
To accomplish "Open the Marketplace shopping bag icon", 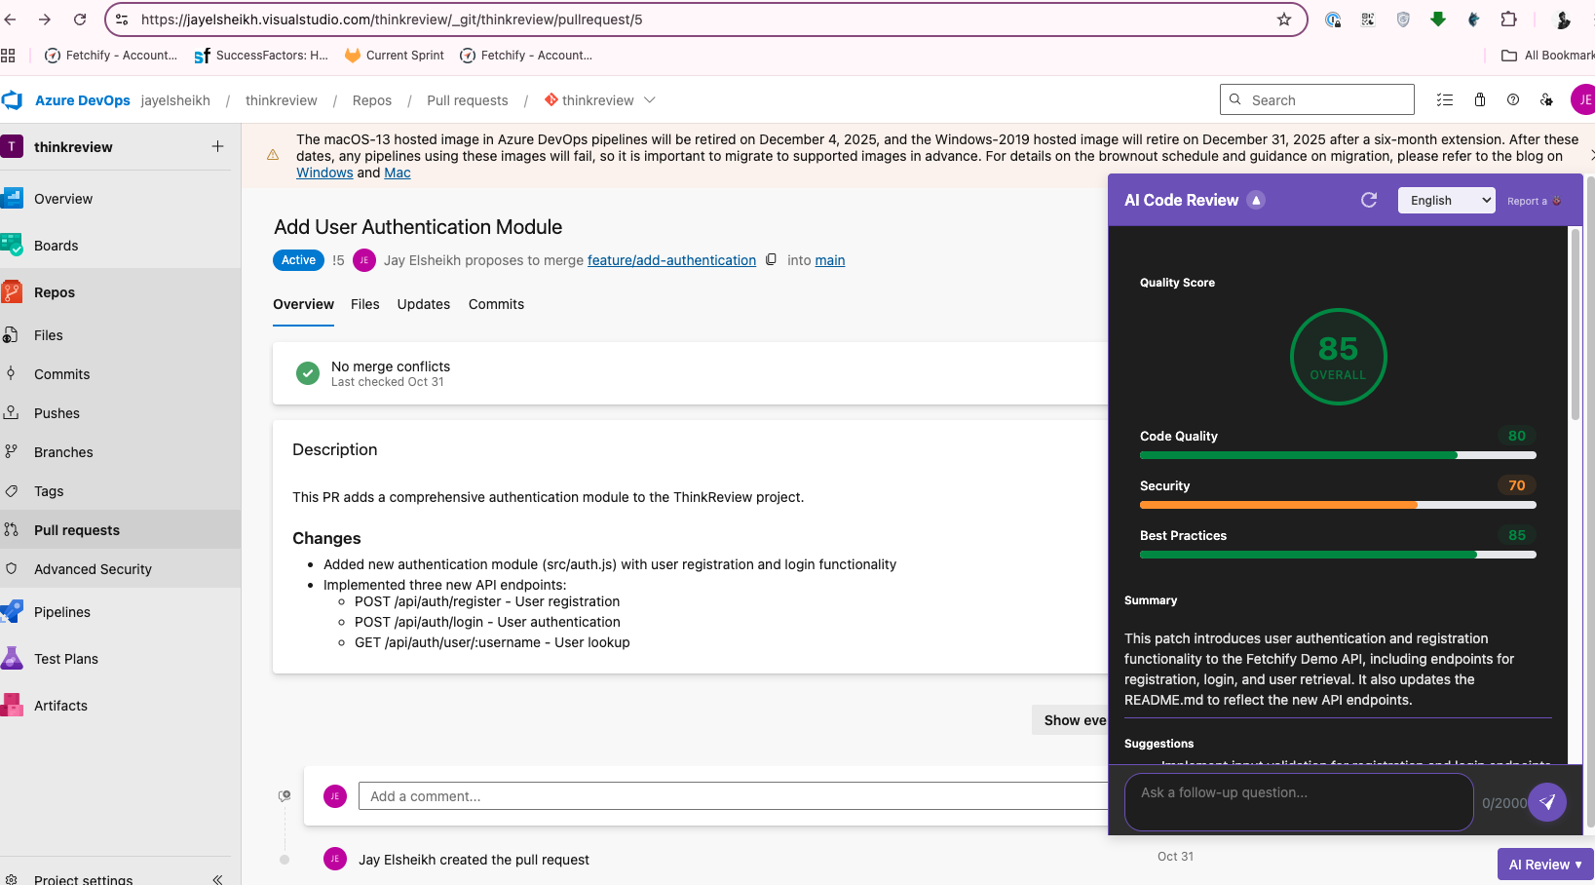I will click(x=1479, y=99).
